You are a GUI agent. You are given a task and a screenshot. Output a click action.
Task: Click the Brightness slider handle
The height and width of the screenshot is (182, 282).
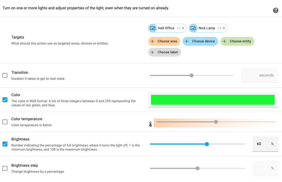click(x=207, y=144)
